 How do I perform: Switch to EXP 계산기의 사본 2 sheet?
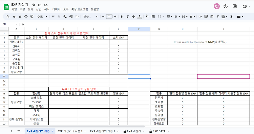[103, 131]
